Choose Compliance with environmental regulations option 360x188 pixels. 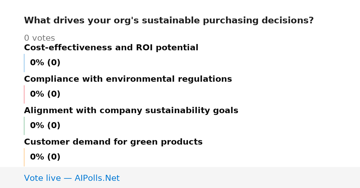tap(128, 79)
